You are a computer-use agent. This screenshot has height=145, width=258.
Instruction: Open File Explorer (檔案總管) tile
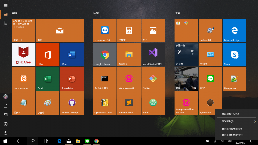tap(129, 55)
